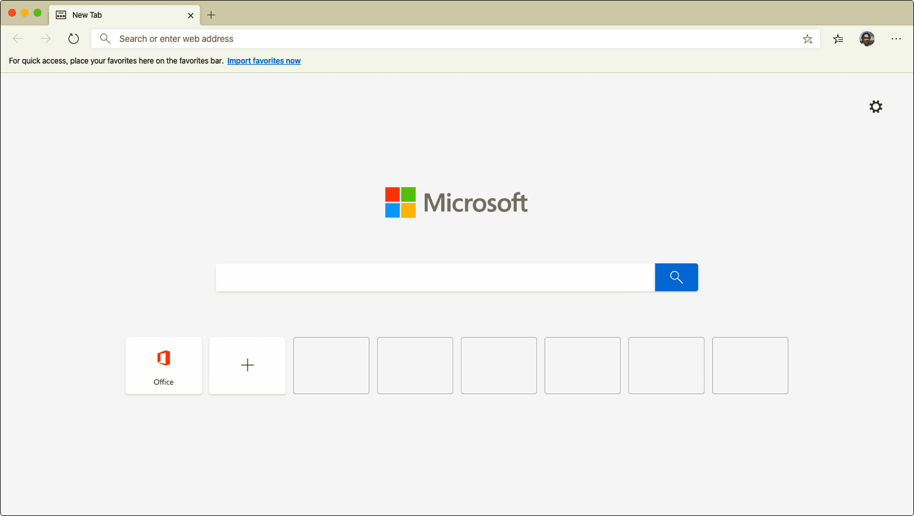Click the address bar magnifier icon

(105, 39)
